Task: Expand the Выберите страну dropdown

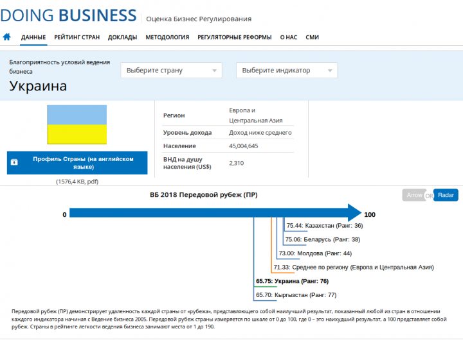Action: [171, 71]
